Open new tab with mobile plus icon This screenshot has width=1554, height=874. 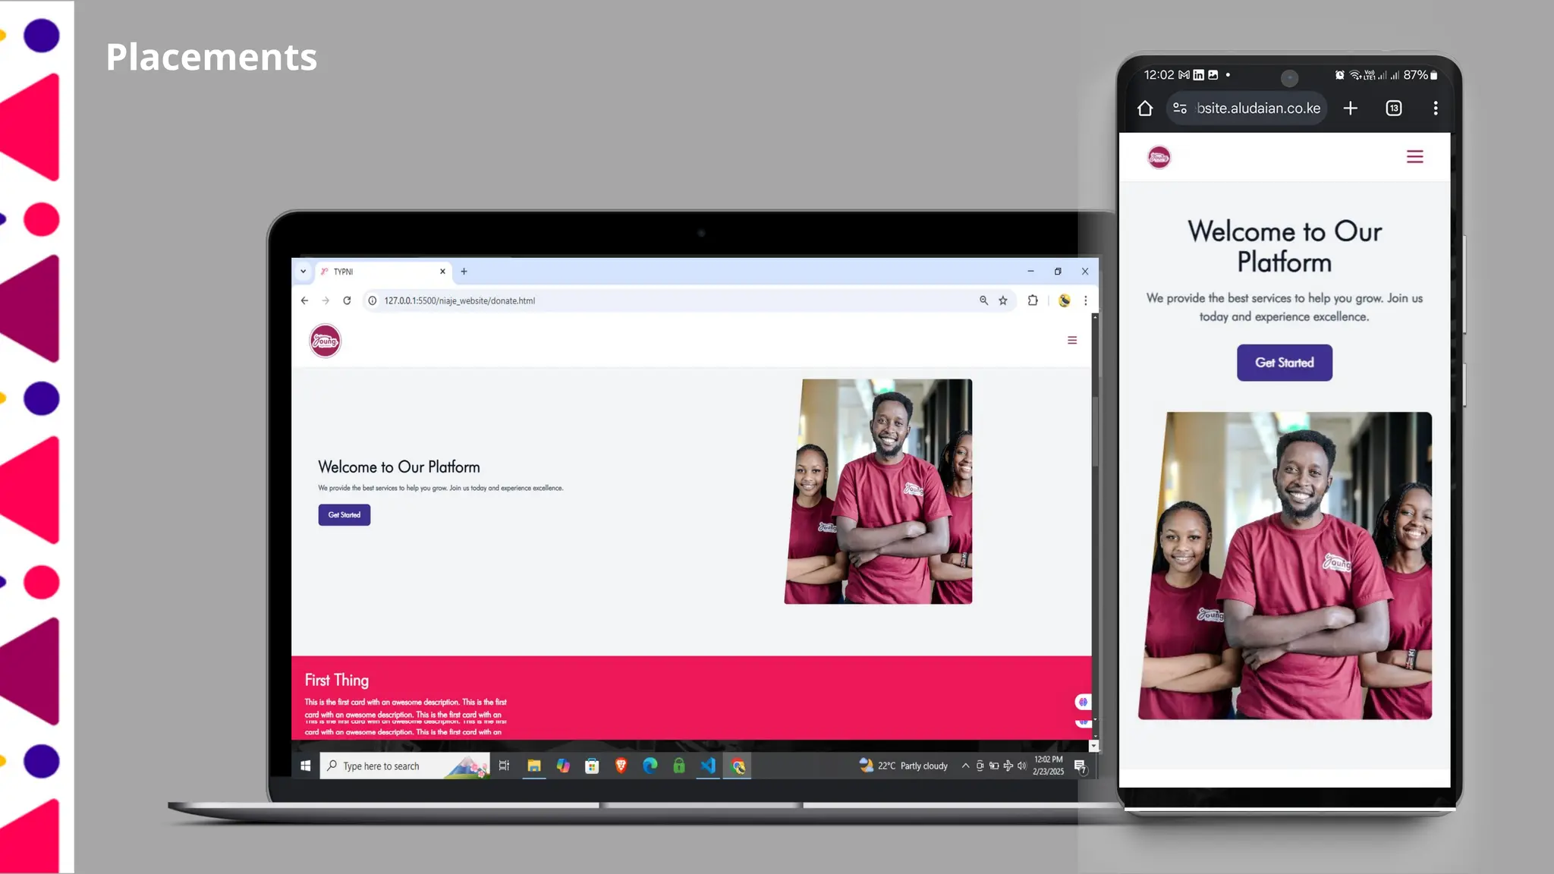point(1350,108)
